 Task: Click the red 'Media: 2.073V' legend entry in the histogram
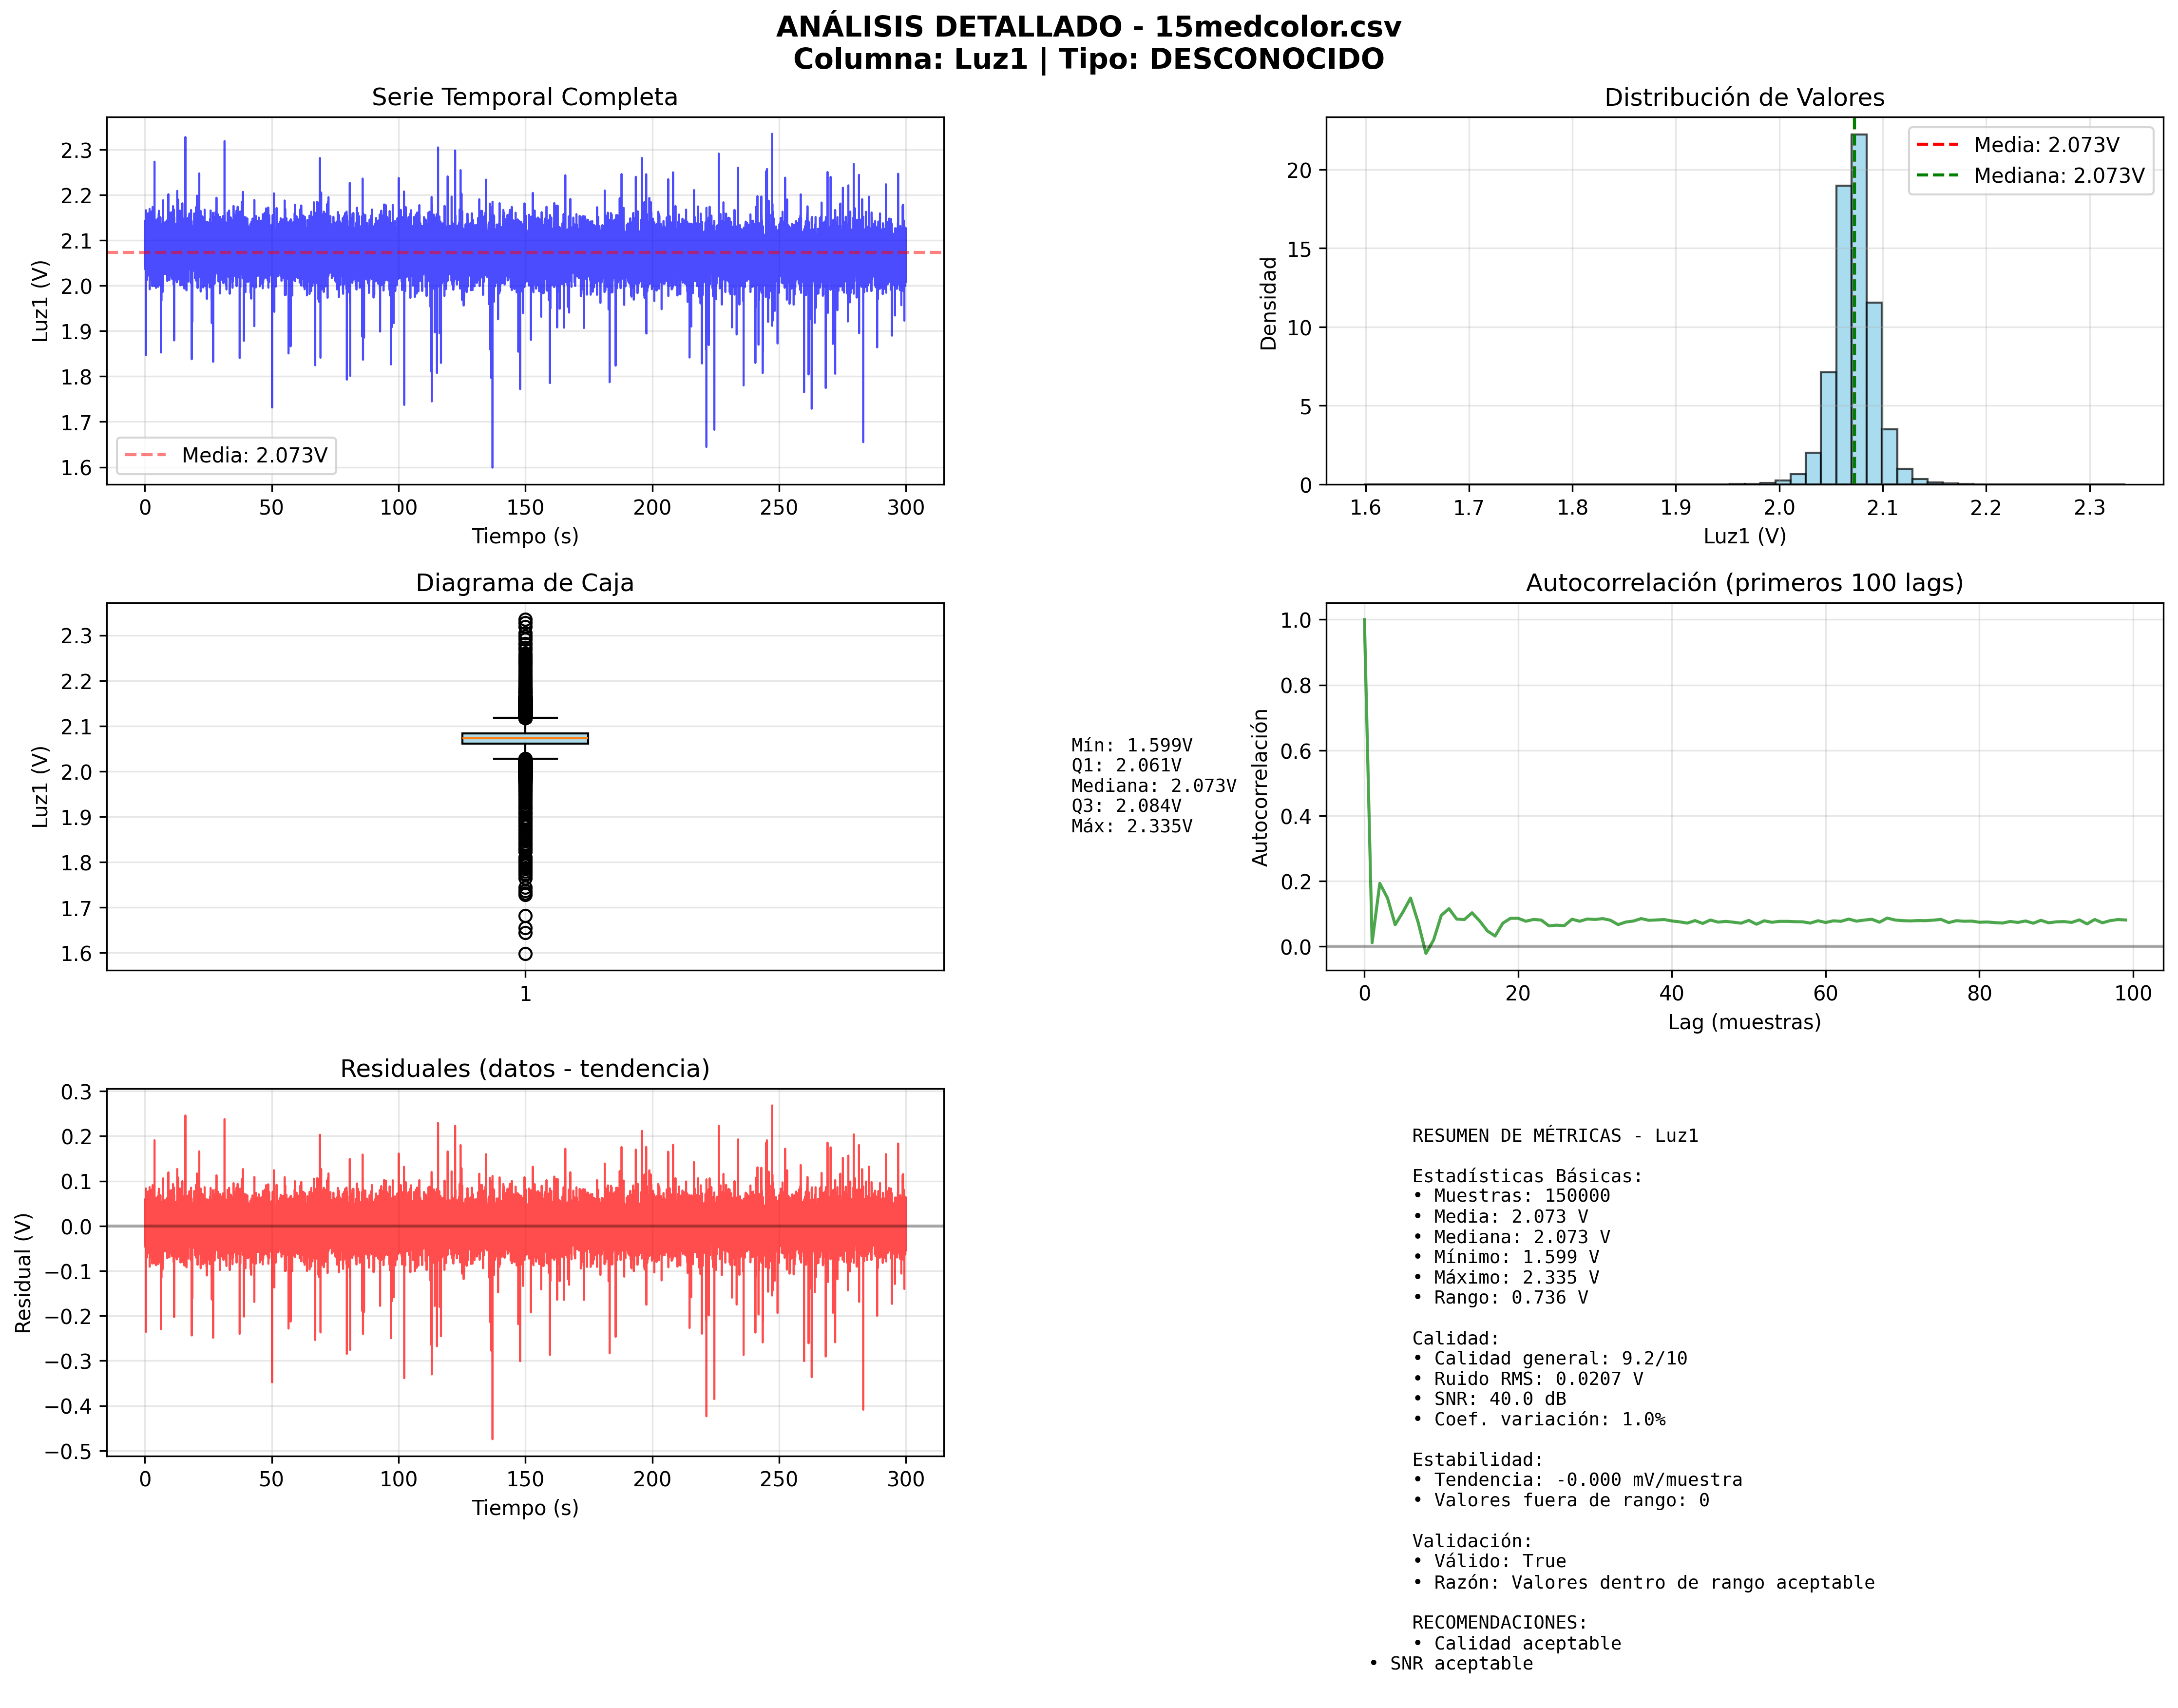pos(2030,145)
